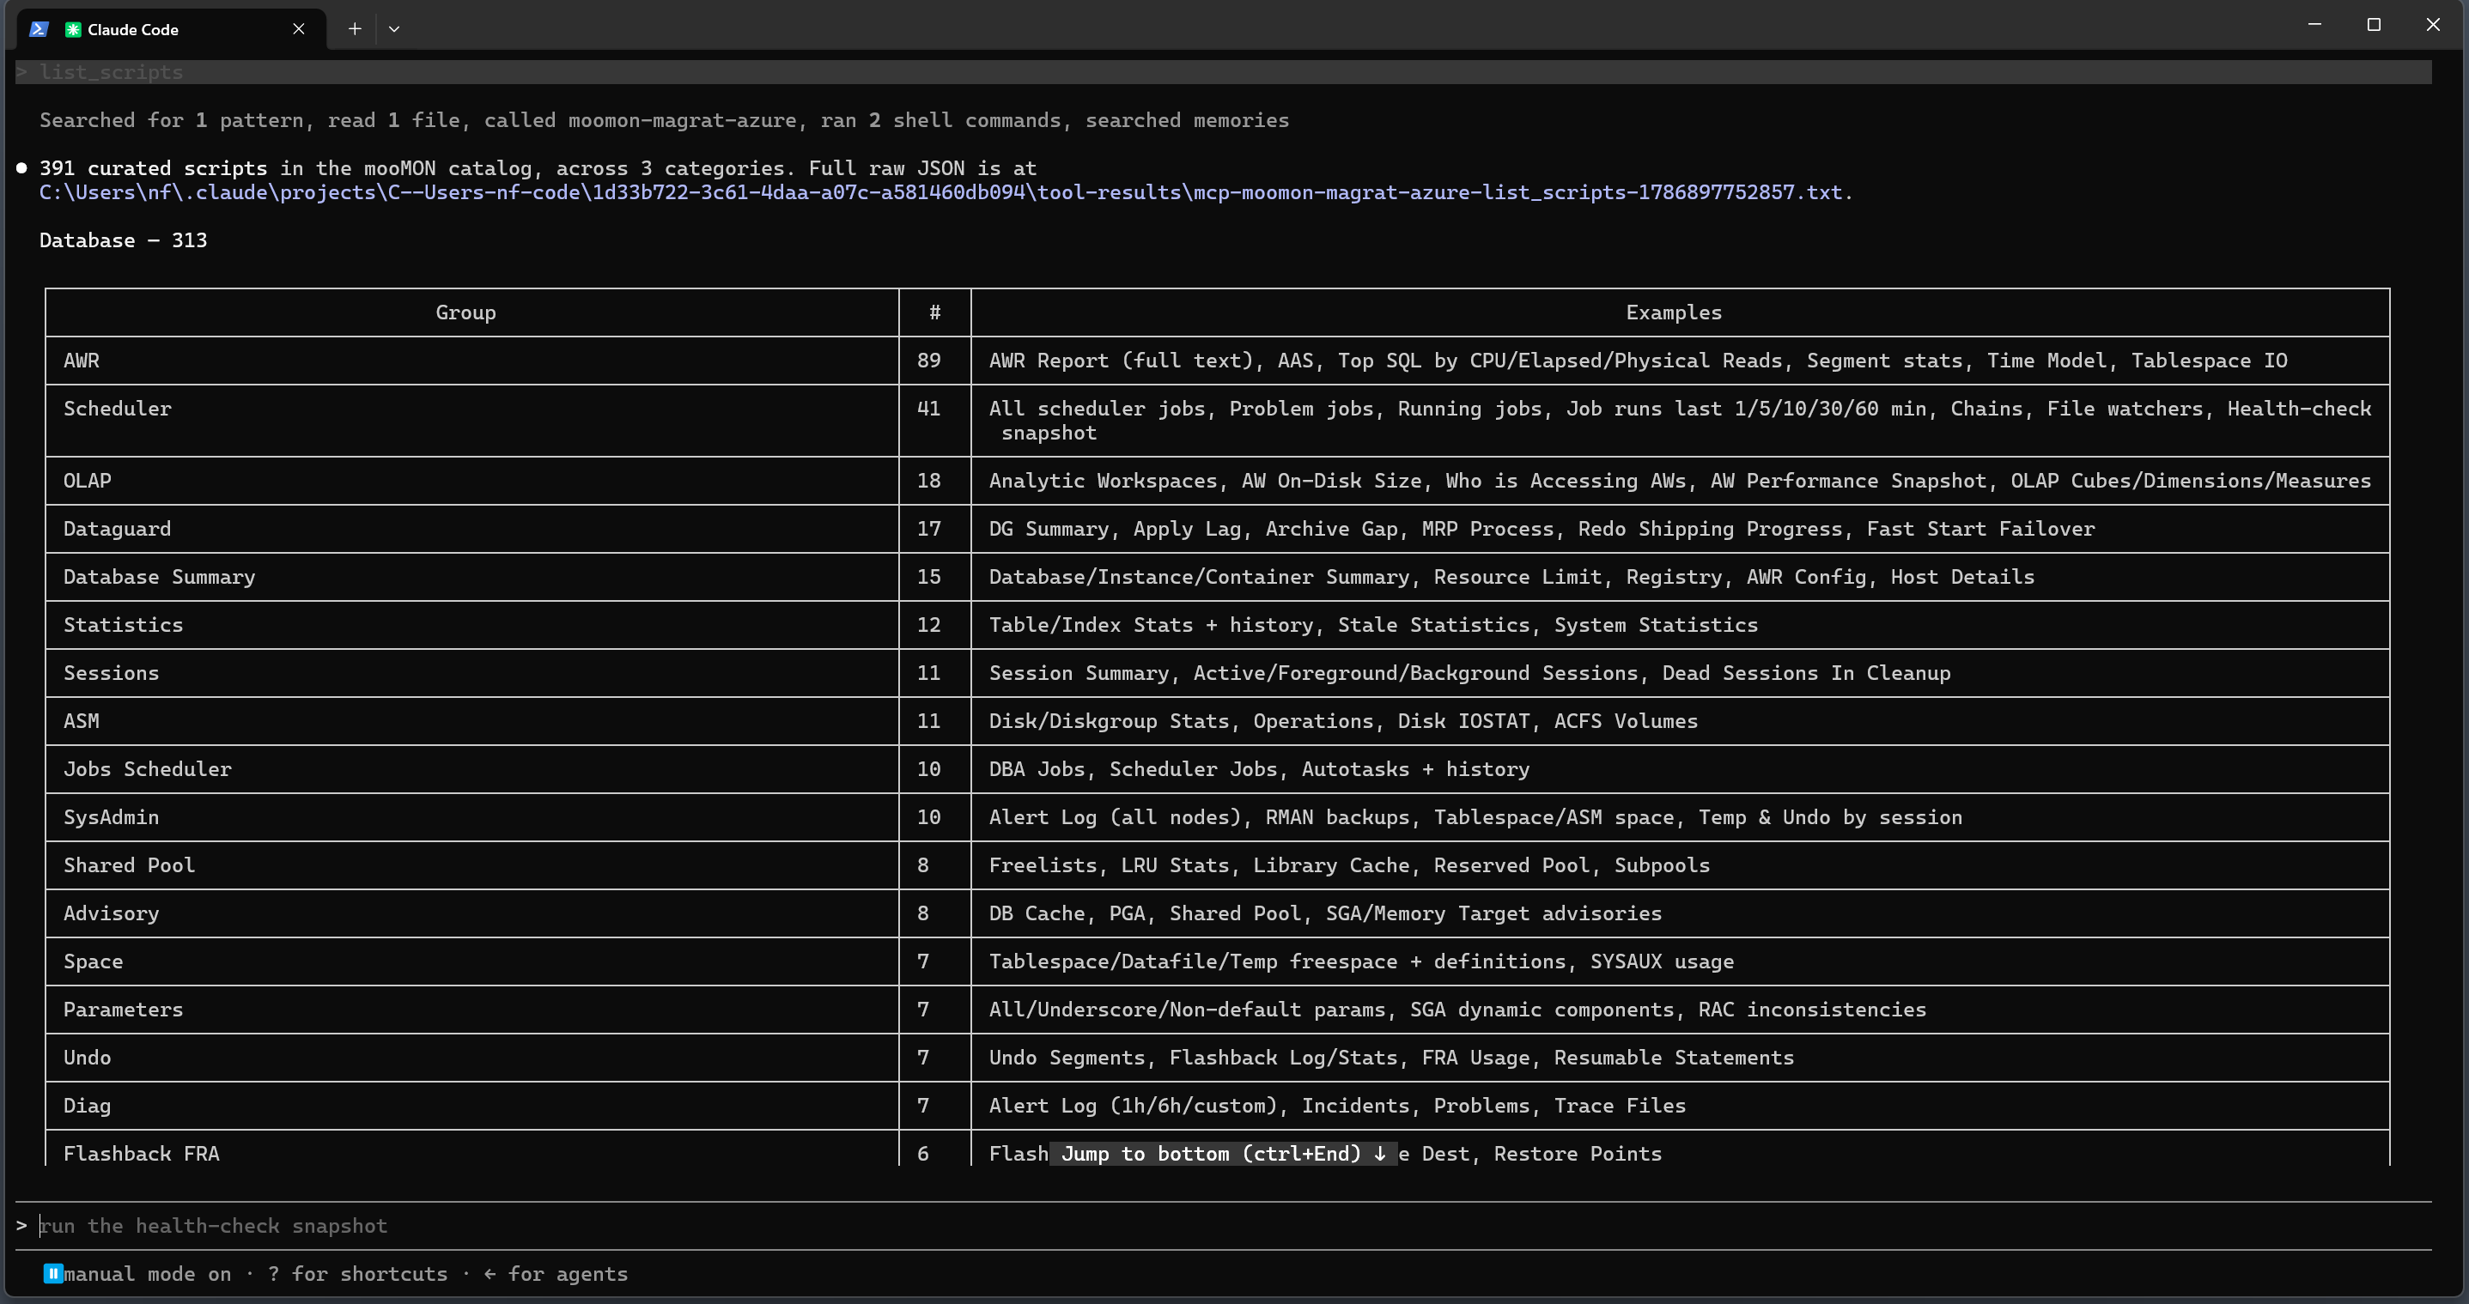Viewport: 2469px width, 1304px height.
Task: Click 'manual mode on' status text
Action: pyautogui.click(x=148, y=1273)
